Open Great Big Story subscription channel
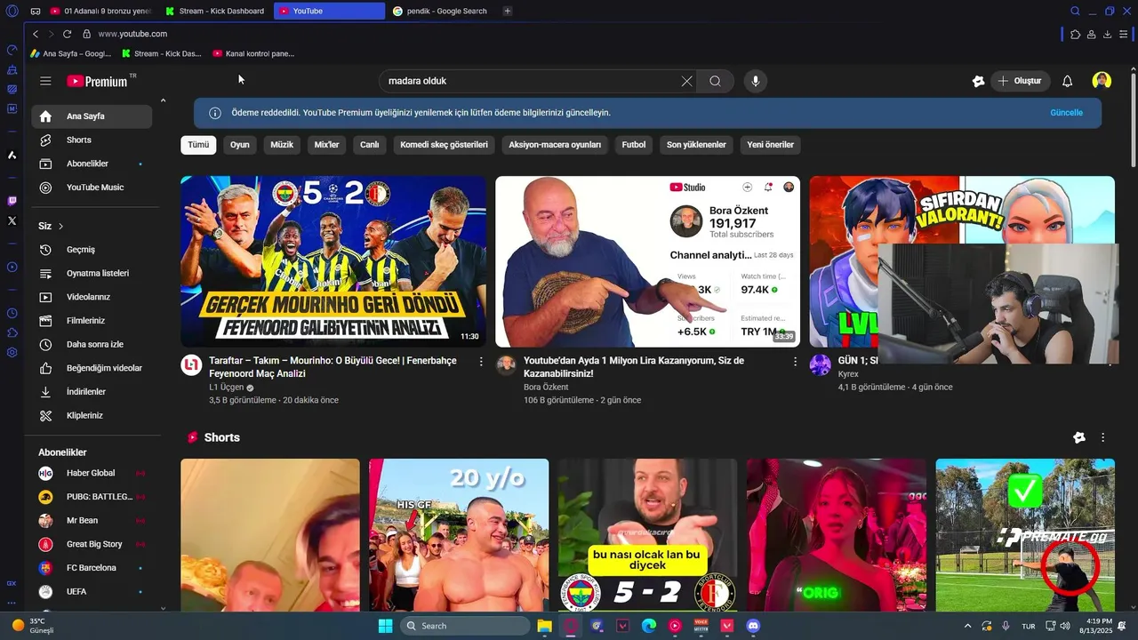 click(x=92, y=544)
